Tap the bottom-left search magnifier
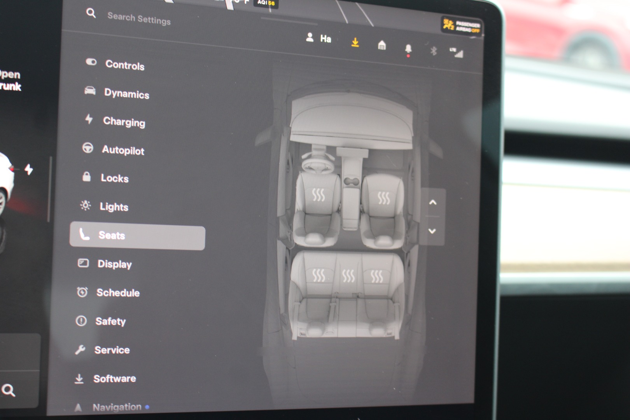The image size is (630, 420). click(x=8, y=390)
